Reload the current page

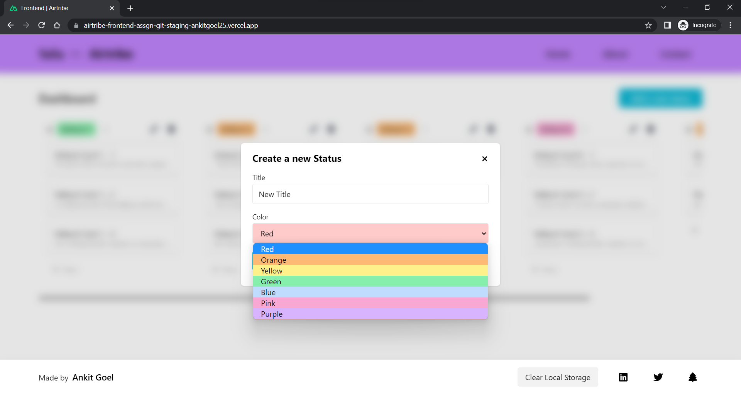(41, 25)
